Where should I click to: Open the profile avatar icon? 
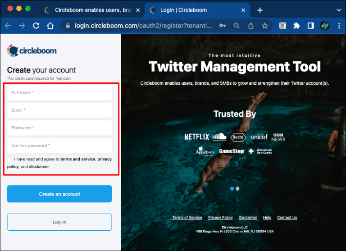325,26
